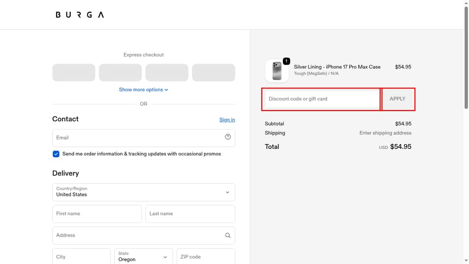Click the Total amount $54.95 next to USD

tap(401, 147)
